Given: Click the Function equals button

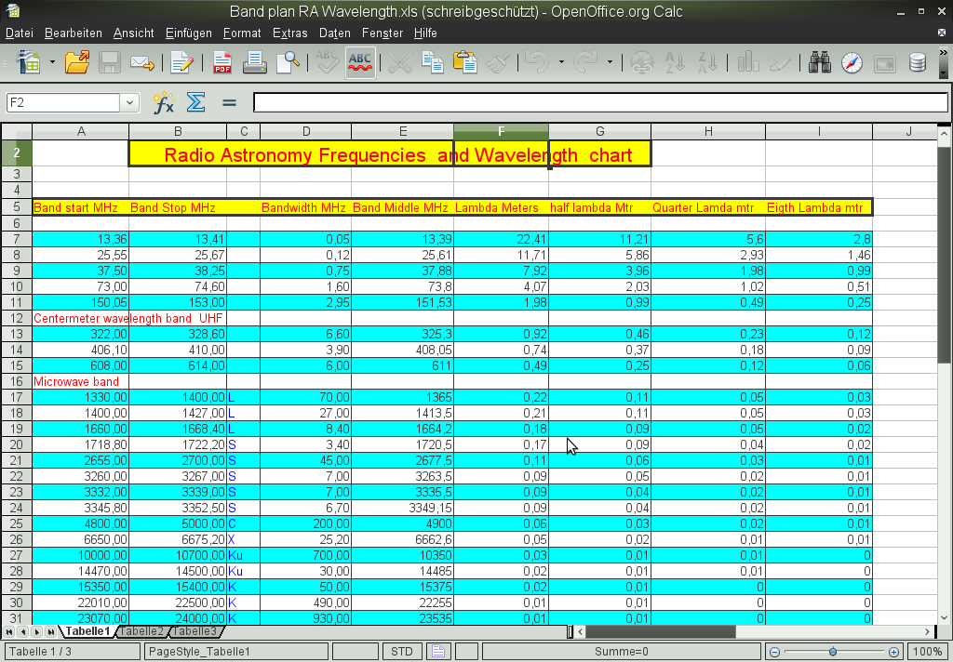Looking at the screenshot, I should click(x=229, y=102).
